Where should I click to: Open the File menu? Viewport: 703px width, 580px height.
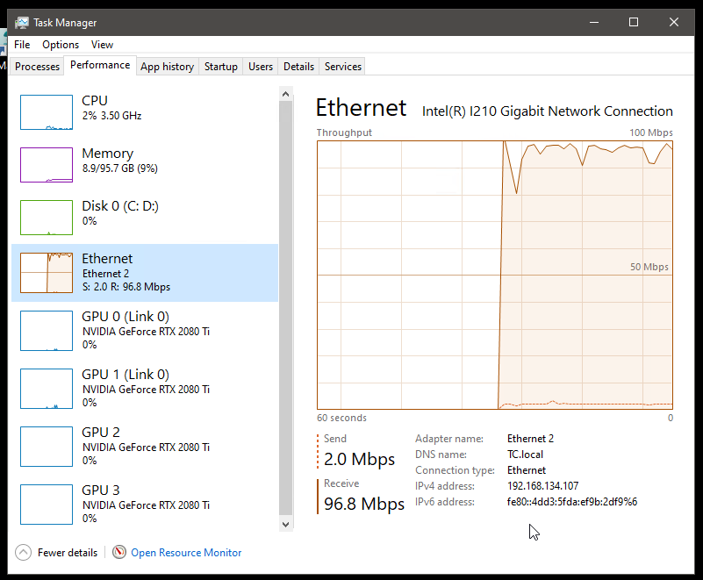[22, 45]
